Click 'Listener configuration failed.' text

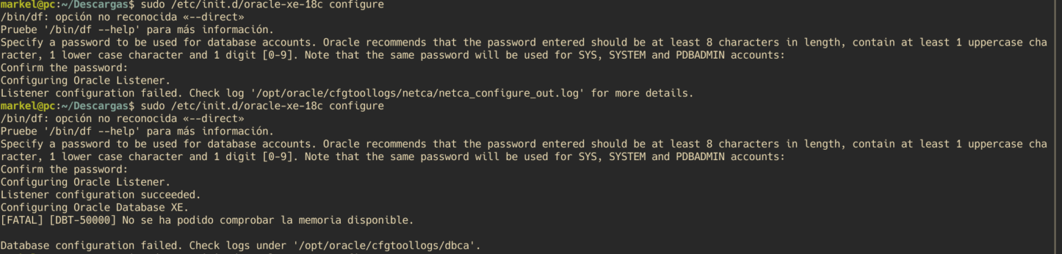(x=91, y=93)
